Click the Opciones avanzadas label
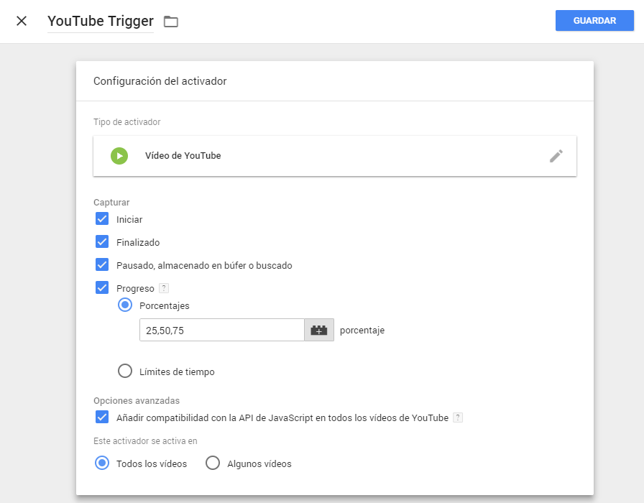644x503 pixels. [x=137, y=401]
